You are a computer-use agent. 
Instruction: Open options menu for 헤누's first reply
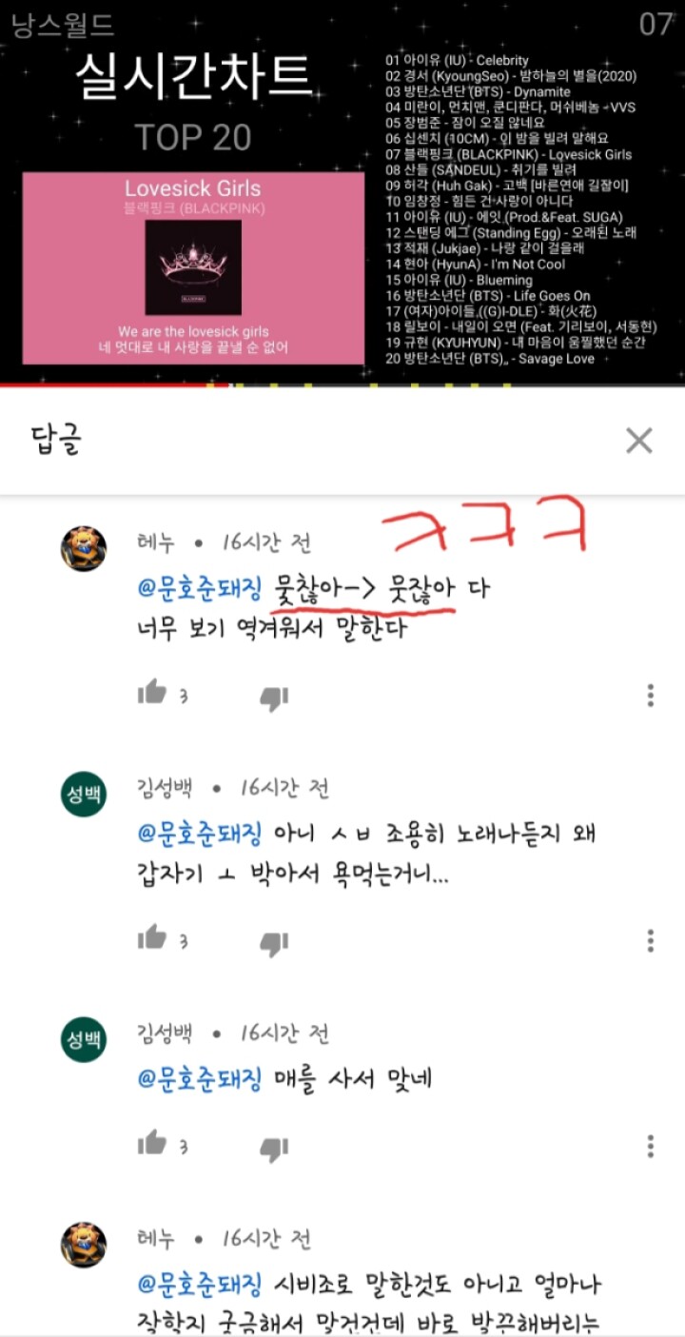[x=651, y=695]
